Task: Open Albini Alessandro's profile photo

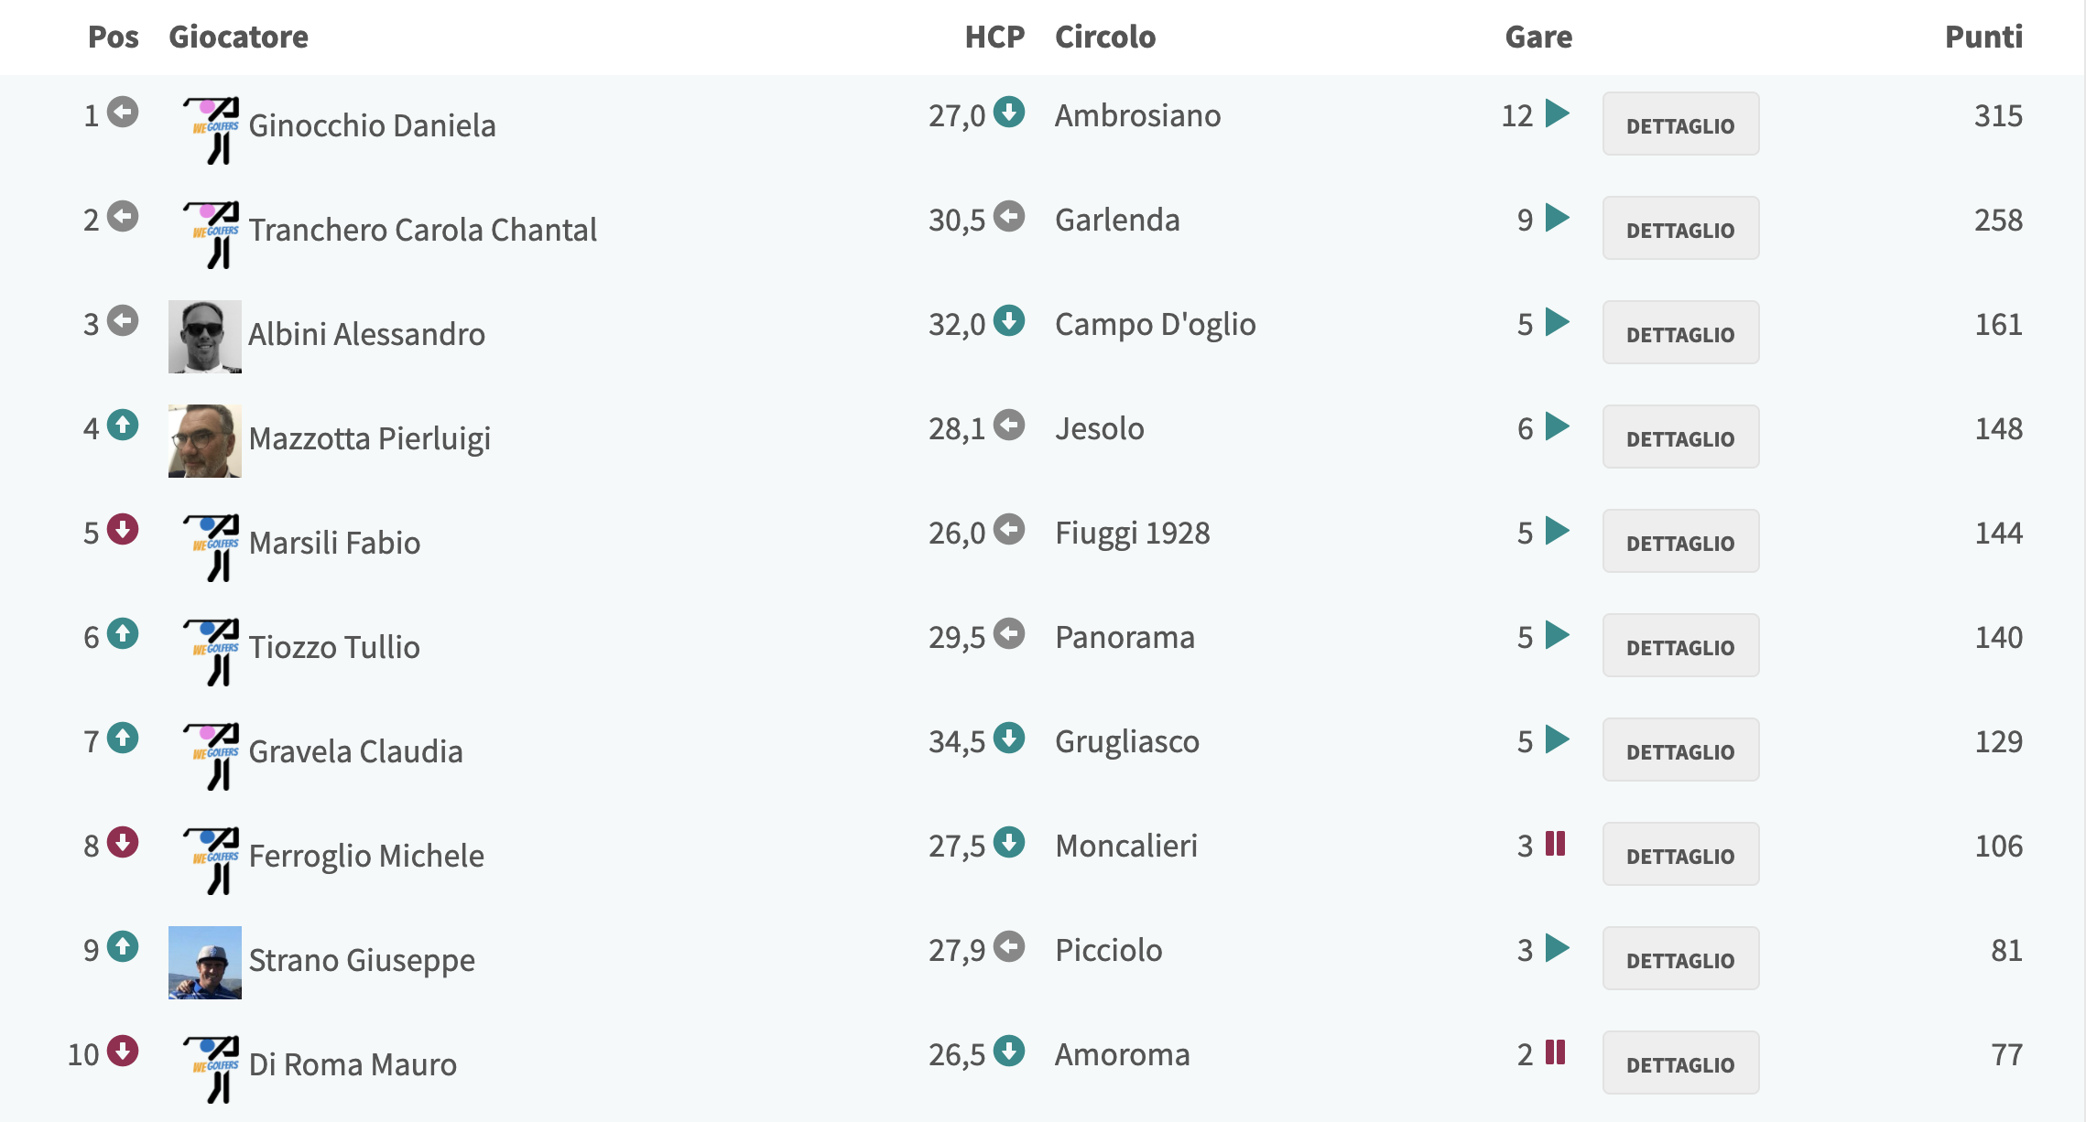Action: point(205,337)
